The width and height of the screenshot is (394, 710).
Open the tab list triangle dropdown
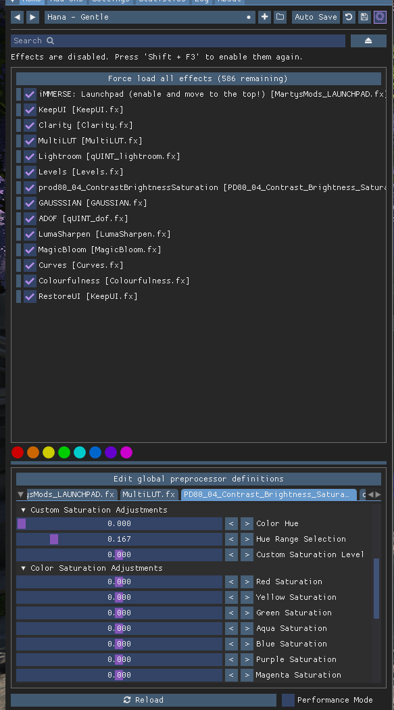(x=20, y=494)
